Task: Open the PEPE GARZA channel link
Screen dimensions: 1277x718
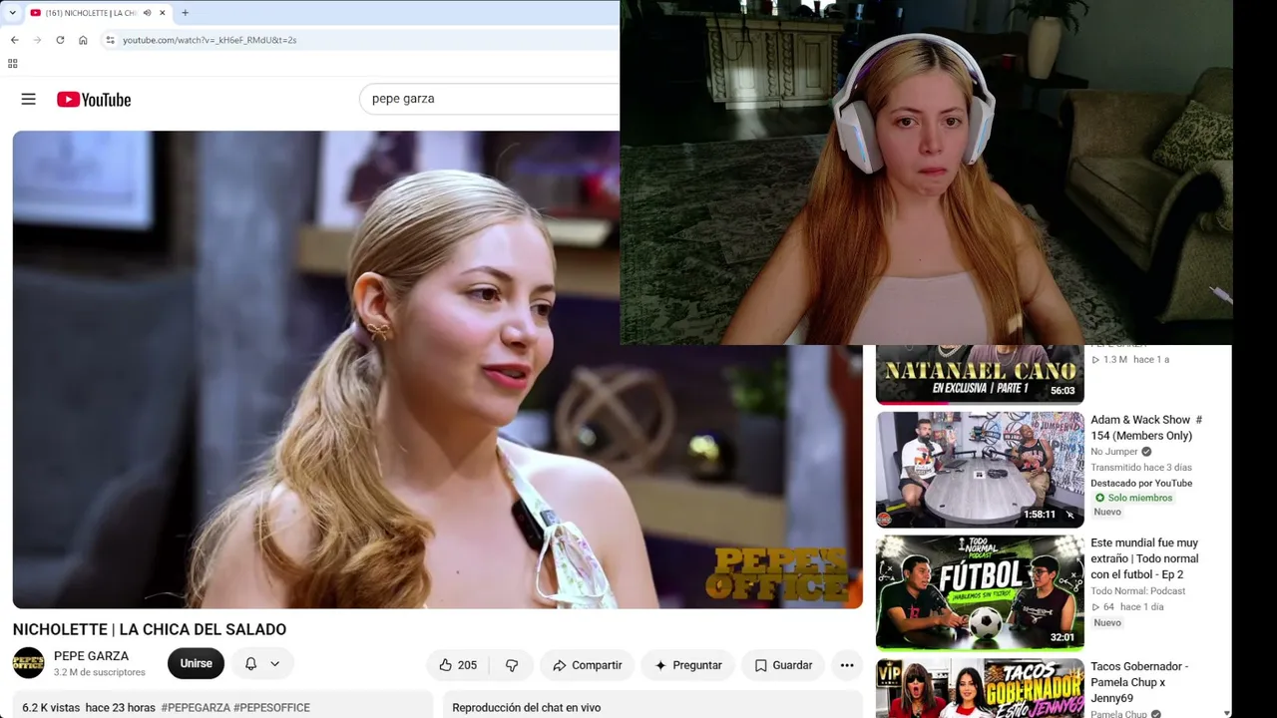Action: point(91,656)
